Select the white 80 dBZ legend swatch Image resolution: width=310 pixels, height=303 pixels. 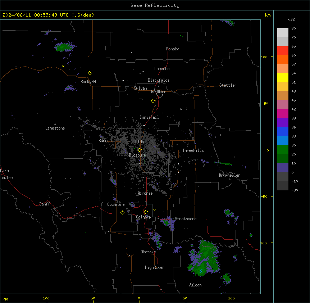283,32
